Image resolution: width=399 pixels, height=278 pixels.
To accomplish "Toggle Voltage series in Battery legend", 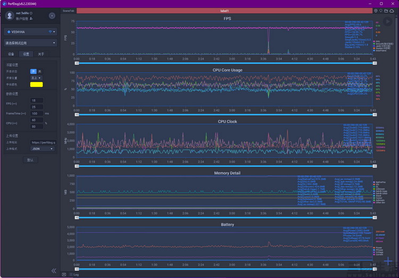I will pyautogui.click(x=378, y=252).
